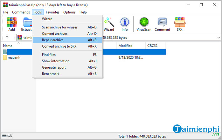Maximize the WinRAR window
The image size is (222, 140).
201,5
